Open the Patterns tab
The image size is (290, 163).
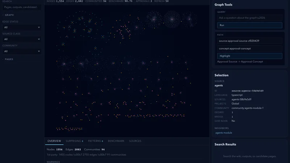pos(95,141)
